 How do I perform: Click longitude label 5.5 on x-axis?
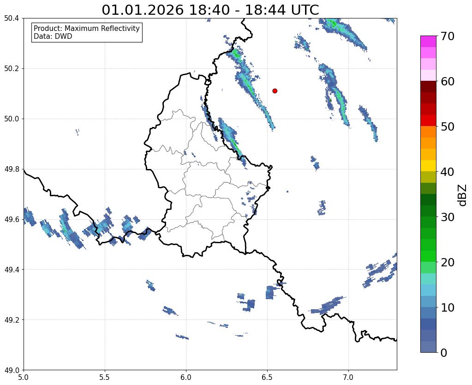tap(105, 377)
